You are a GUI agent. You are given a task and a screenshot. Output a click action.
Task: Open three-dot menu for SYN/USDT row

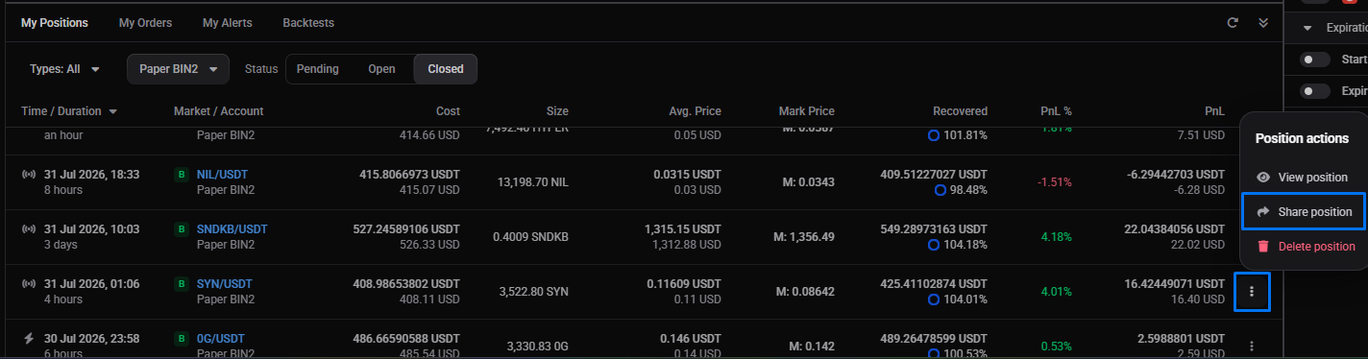(1252, 292)
